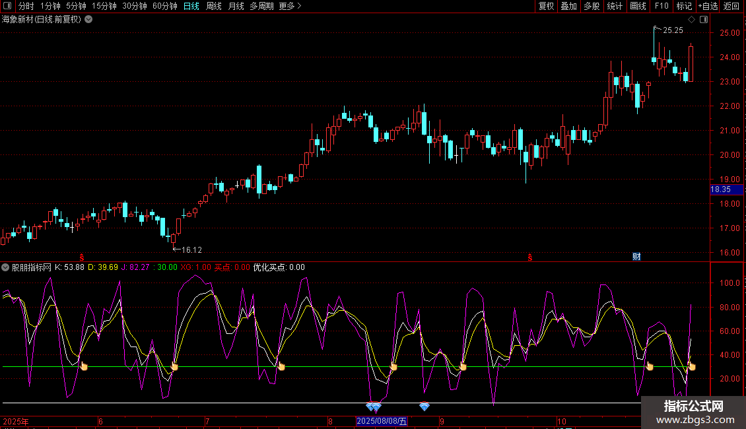The height and width of the screenshot is (429, 746).
Task: Open F10 company information
Action: point(661,6)
